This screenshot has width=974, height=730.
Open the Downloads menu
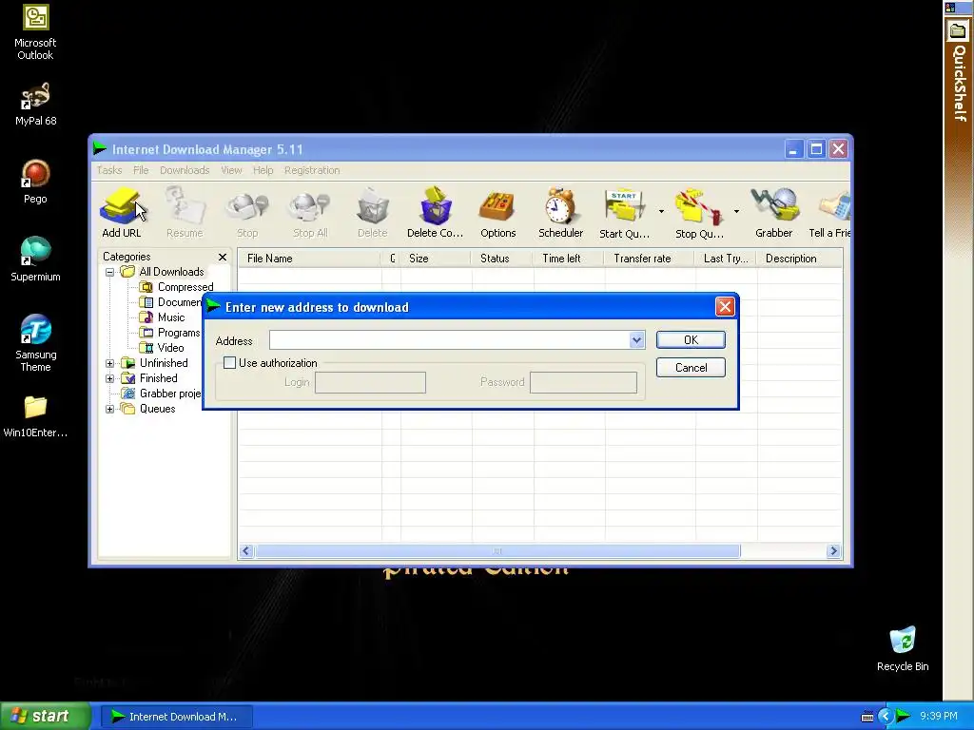185,170
